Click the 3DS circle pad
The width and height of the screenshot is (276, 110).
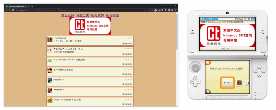click(195, 67)
